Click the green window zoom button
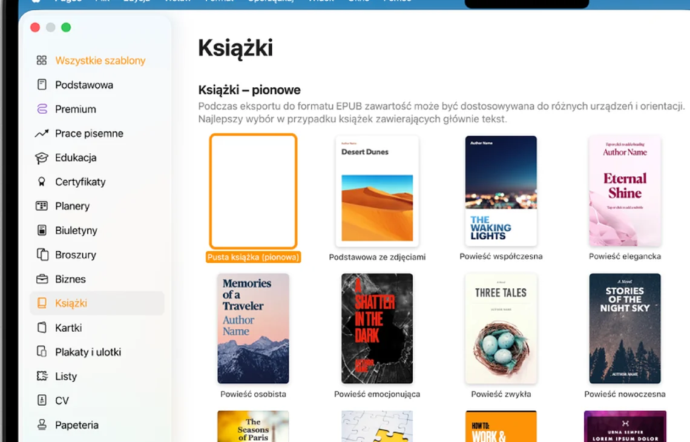 pos(66,27)
